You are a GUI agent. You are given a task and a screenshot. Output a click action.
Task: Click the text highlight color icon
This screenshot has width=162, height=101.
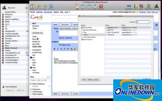click(x=75, y=49)
